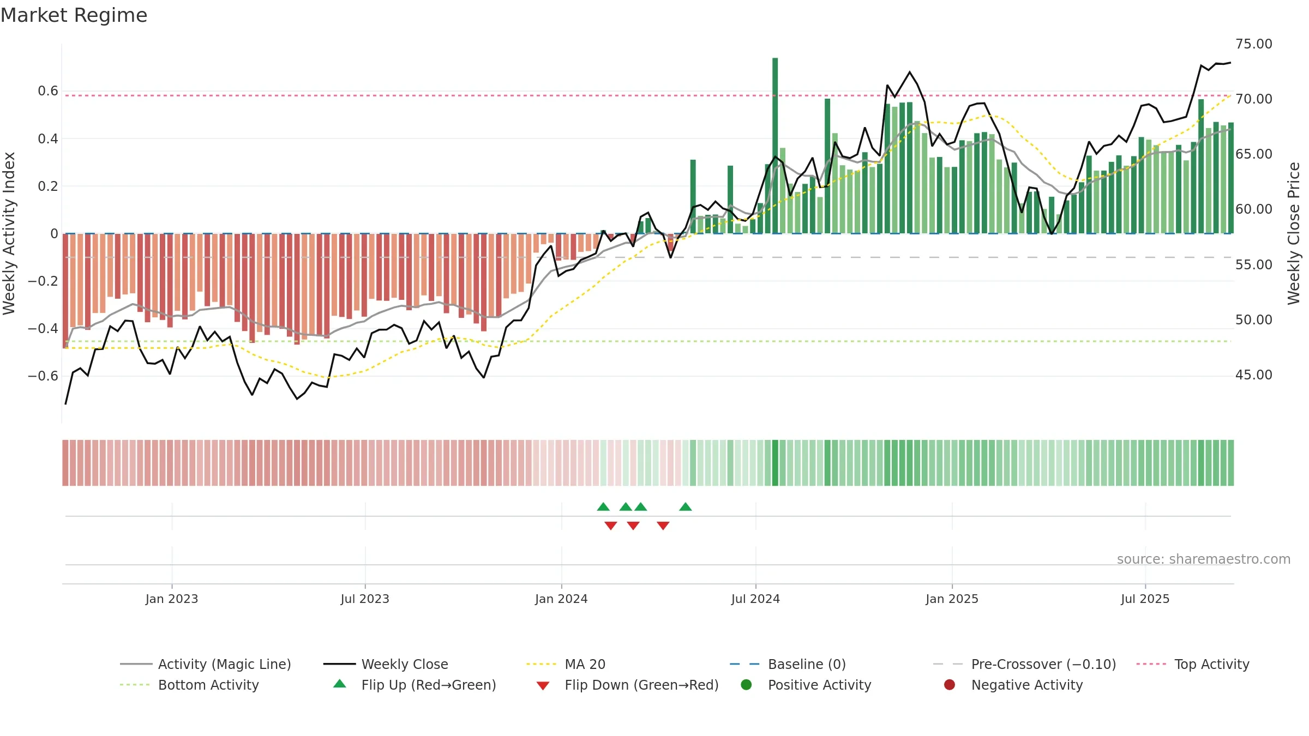
Task: Click the Market Regime chart title
Action: (x=74, y=15)
